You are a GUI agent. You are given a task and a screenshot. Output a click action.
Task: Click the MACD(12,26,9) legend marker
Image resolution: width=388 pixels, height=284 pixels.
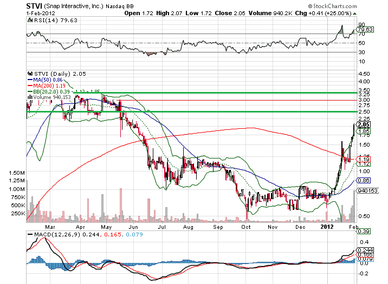[x=29, y=233]
